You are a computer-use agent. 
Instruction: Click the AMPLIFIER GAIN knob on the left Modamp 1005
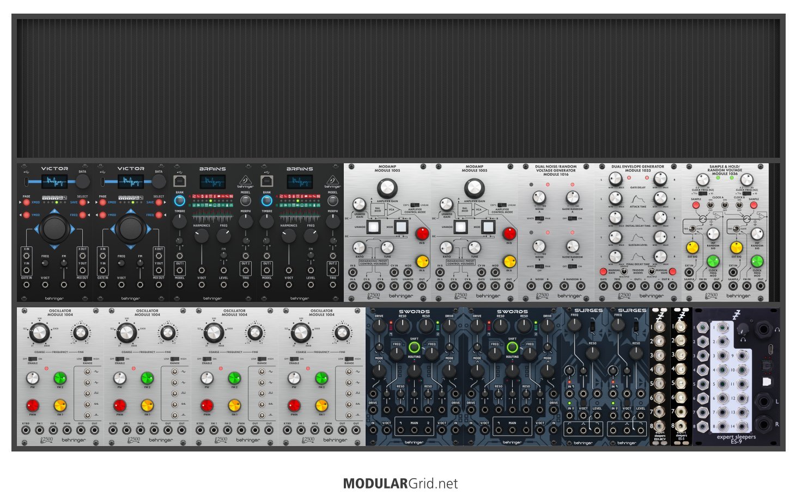point(387,188)
